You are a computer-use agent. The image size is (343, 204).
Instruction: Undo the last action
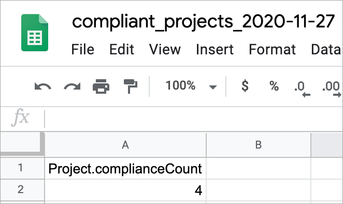pos(43,86)
